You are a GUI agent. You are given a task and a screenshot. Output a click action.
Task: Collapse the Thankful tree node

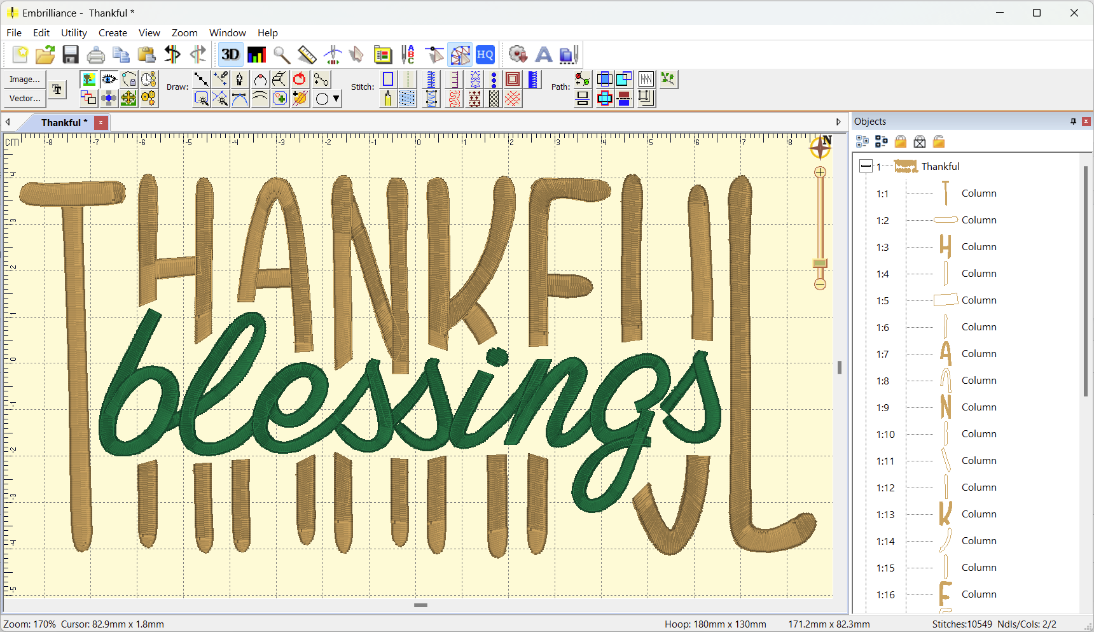(x=866, y=166)
